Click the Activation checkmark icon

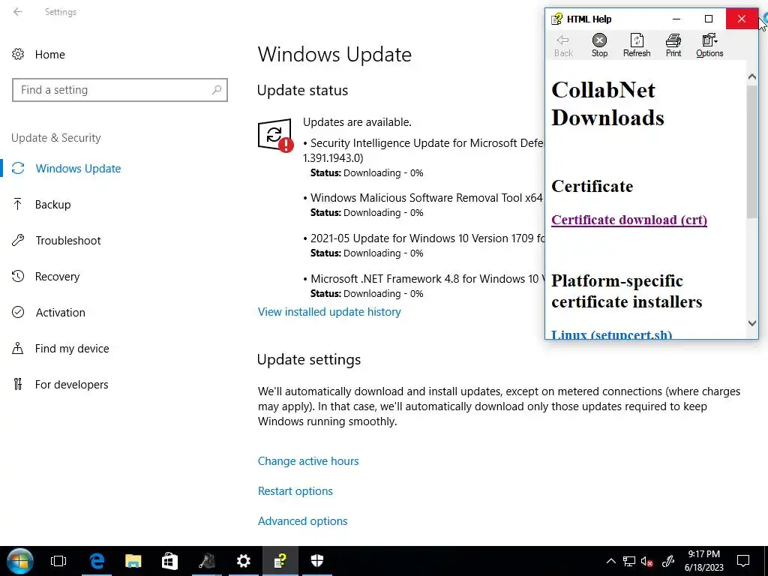[x=18, y=313]
